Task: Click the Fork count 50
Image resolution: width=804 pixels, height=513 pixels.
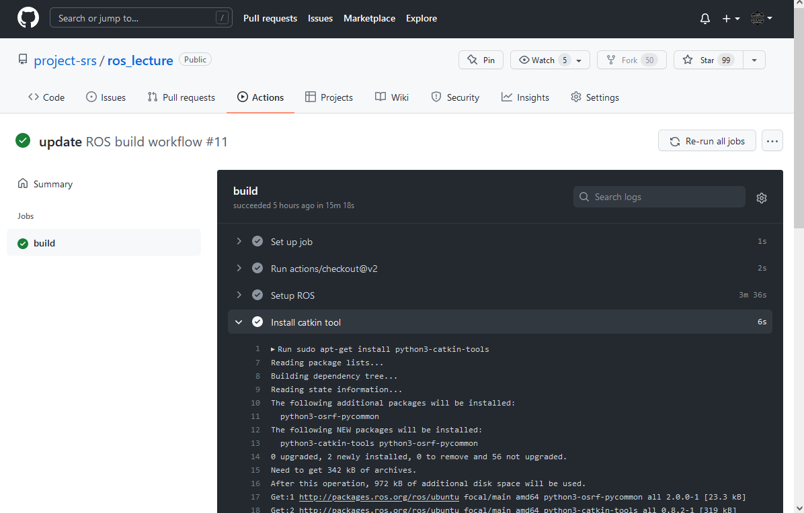Action: (649, 60)
